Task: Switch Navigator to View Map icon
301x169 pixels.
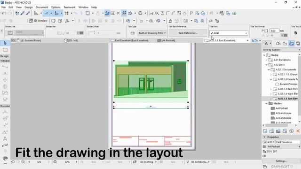Action: tap(285, 44)
